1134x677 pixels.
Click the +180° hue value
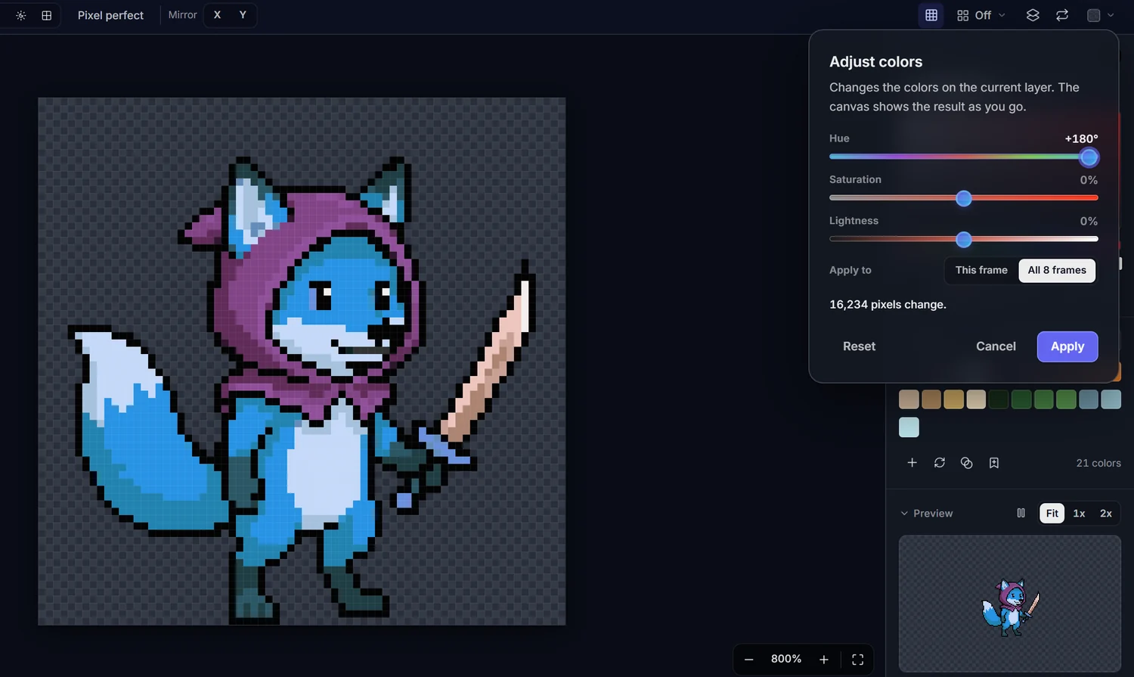pyautogui.click(x=1081, y=138)
